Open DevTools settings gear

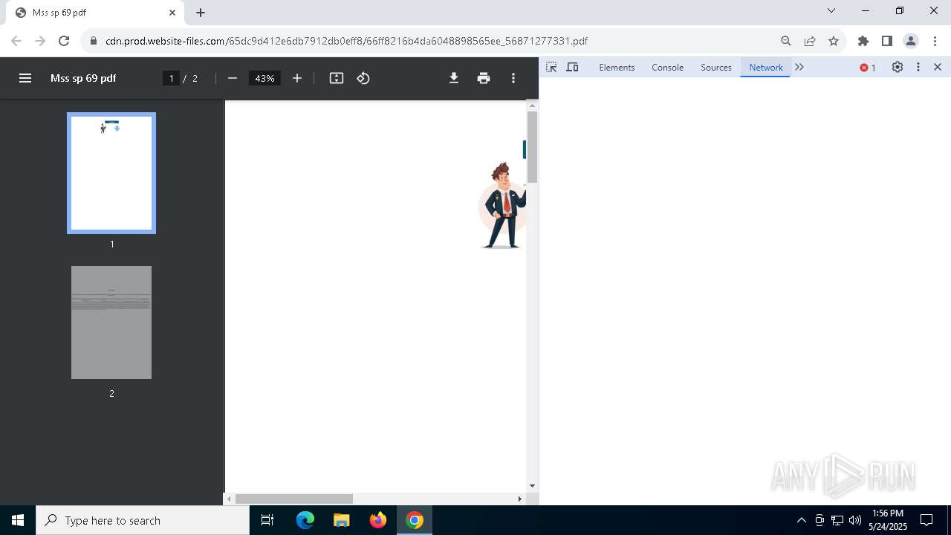[898, 67]
